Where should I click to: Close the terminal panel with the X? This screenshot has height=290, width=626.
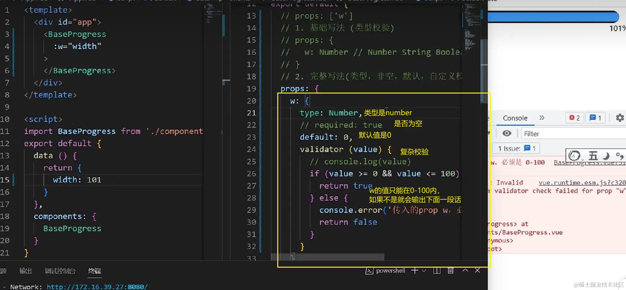click(477, 270)
